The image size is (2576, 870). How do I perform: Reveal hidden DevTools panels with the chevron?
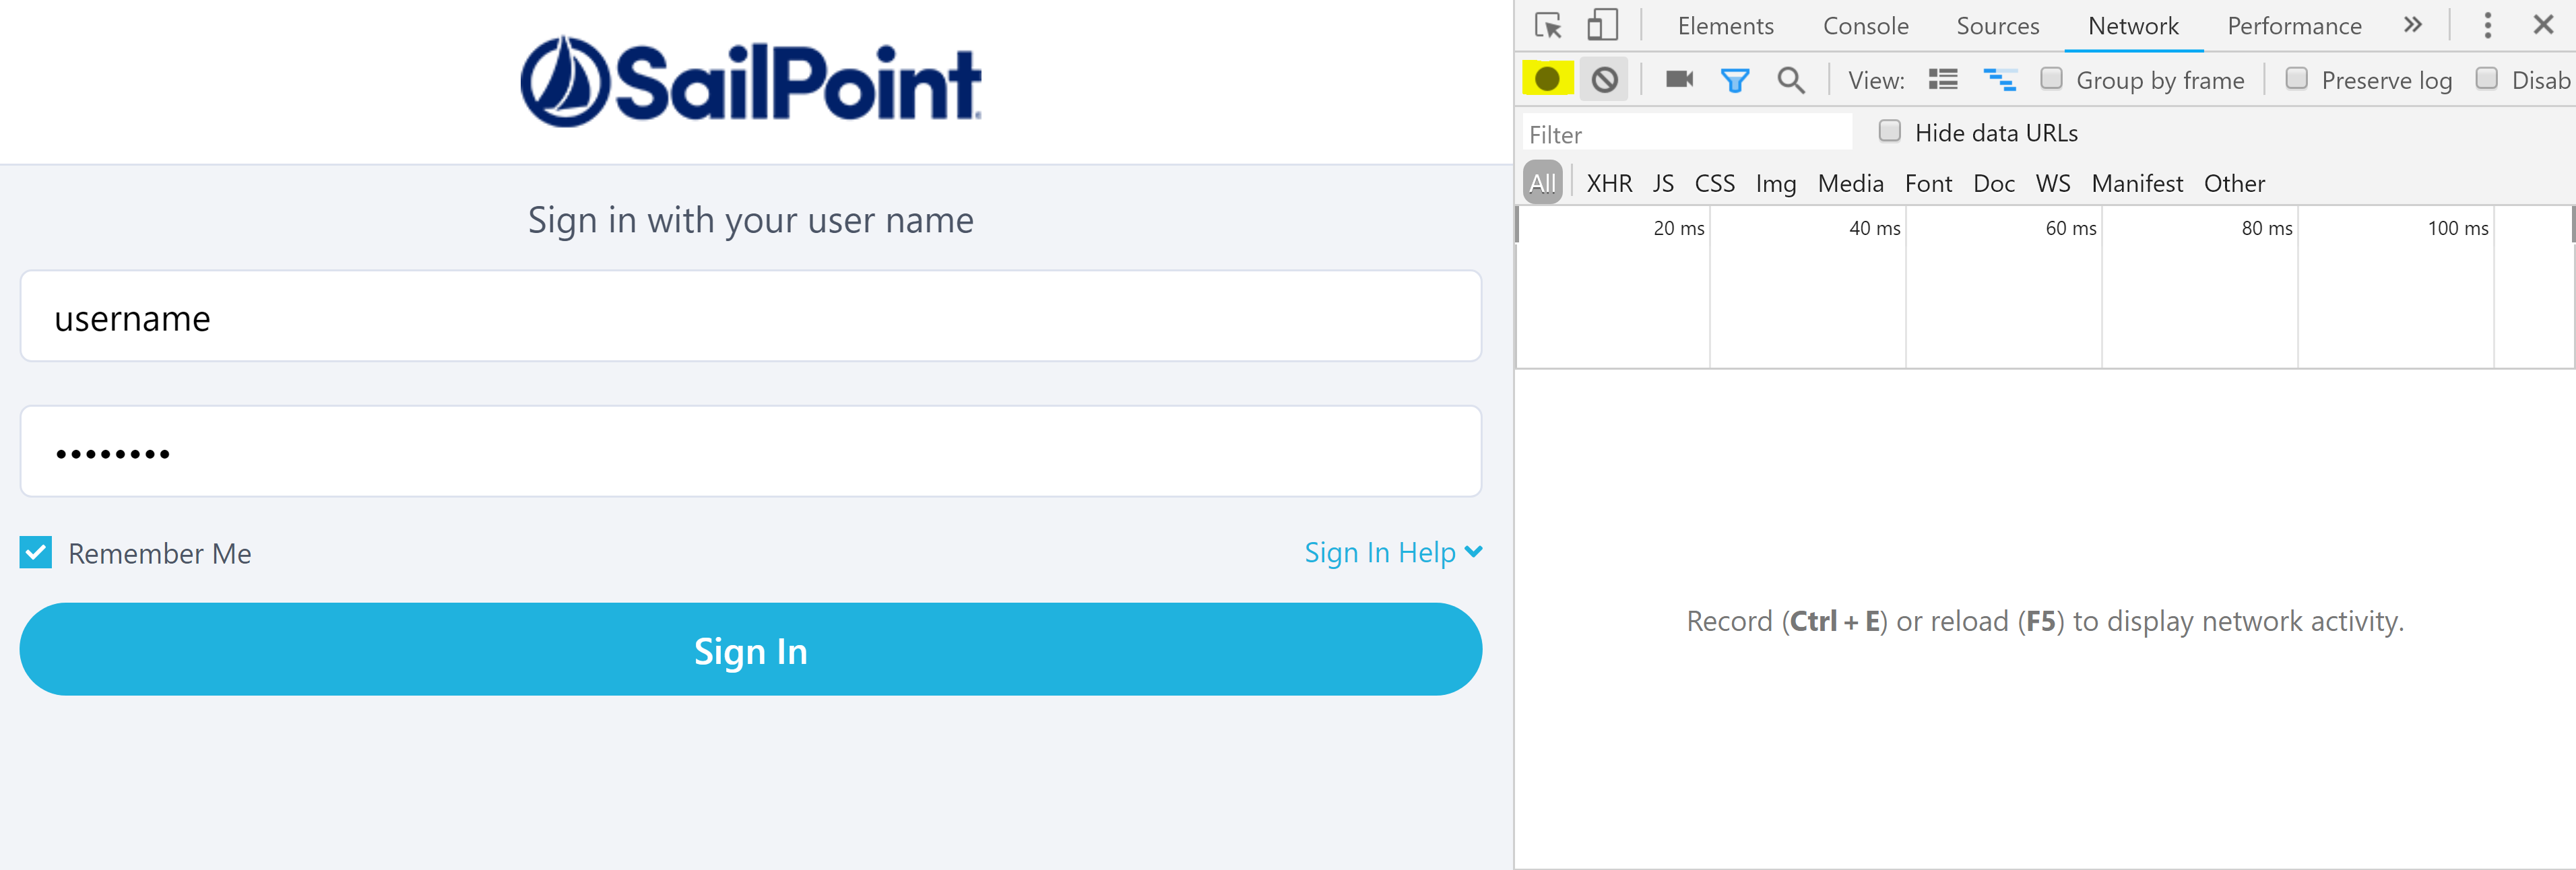[2413, 25]
